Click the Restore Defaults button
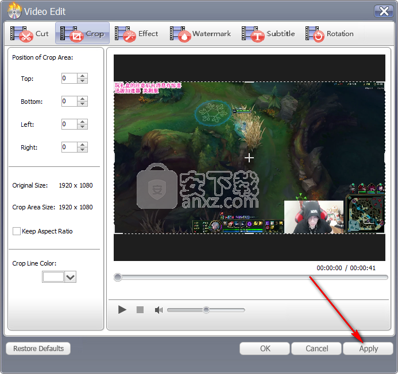 (x=38, y=348)
